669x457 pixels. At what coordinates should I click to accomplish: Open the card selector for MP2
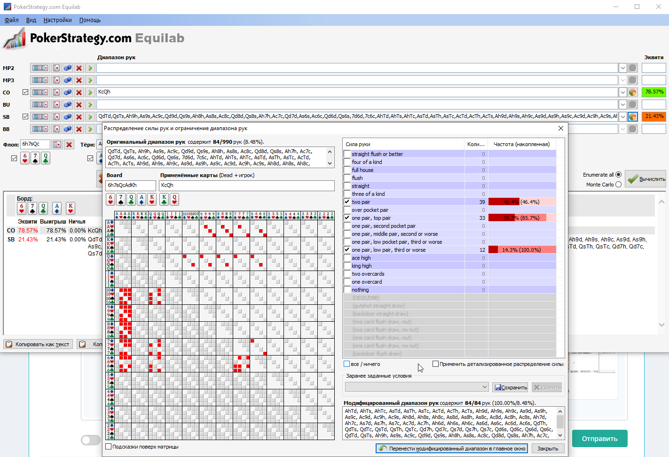coord(56,68)
